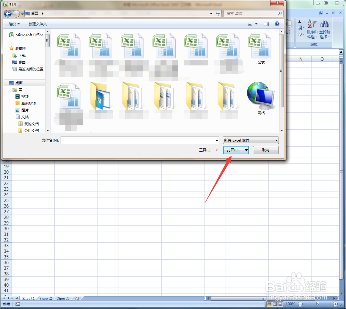Expand the address bar history dropdown
The height and width of the screenshot is (309, 346).
click(211, 14)
